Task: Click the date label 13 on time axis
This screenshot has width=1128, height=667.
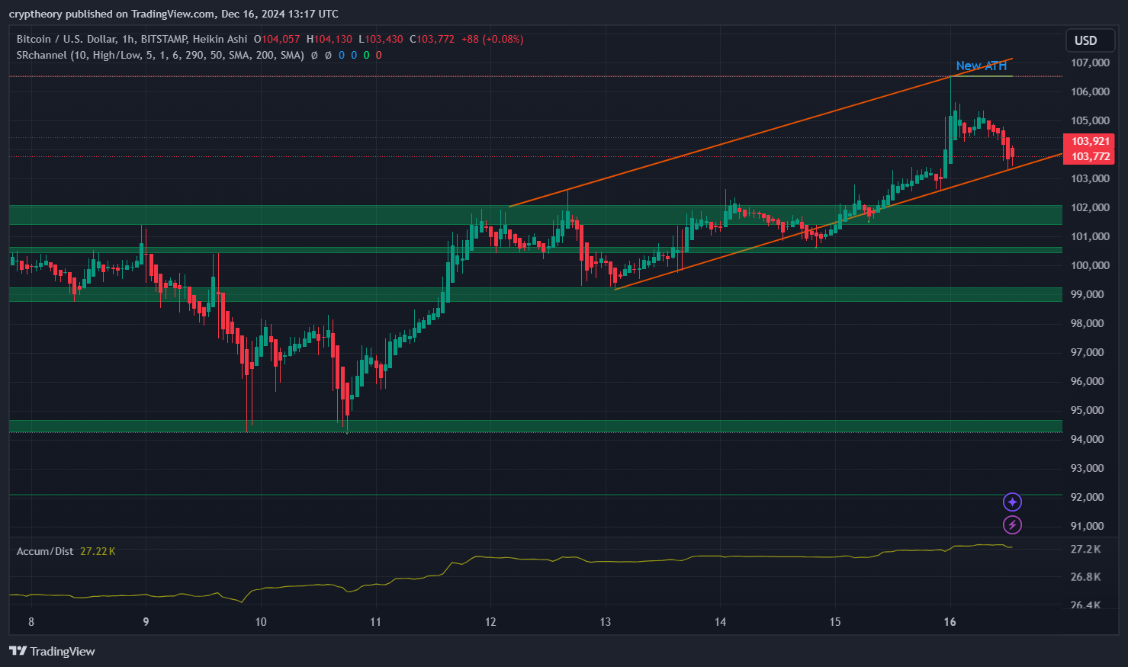Action: [x=605, y=622]
